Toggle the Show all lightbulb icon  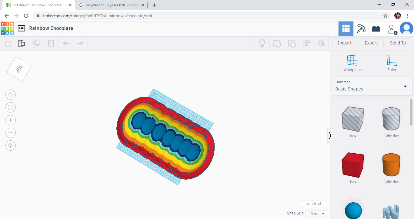pos(262,43)
